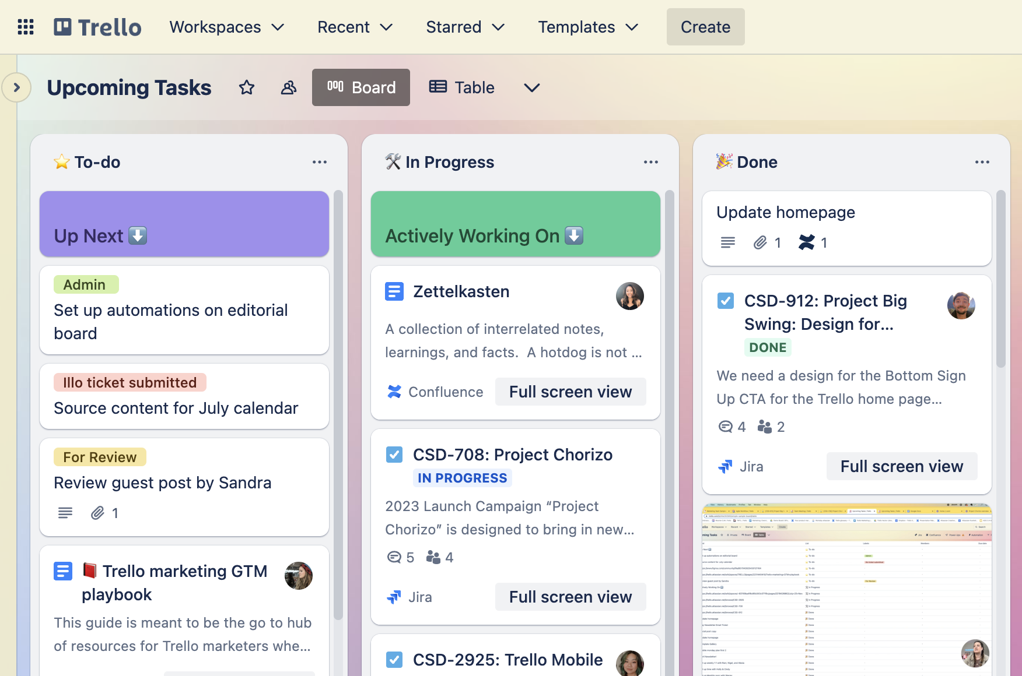Open the table screenshot thumbnail card
1022x676 pixels.
click(x=847, y=590)
